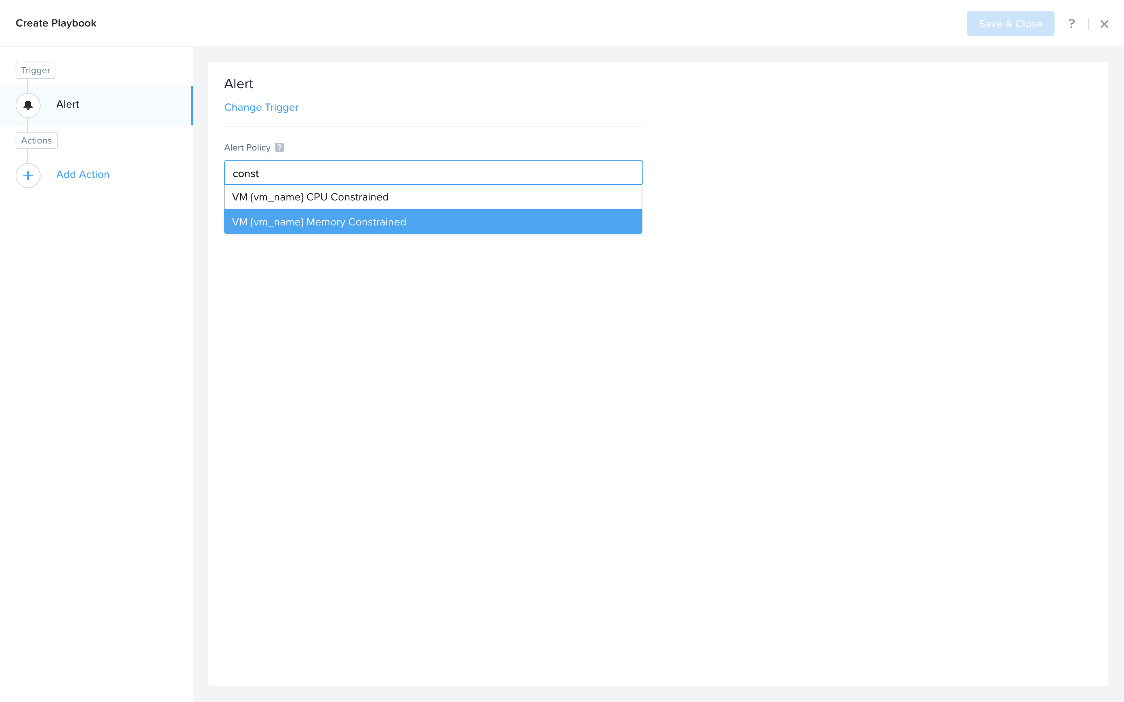Click the Create Playbook title
This screenshot has width=1124, height=702.
click(56, 23)
